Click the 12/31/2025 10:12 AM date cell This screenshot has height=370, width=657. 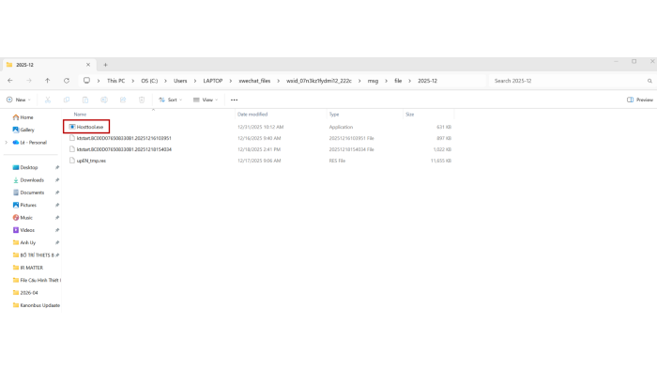[x=260, y=127]
